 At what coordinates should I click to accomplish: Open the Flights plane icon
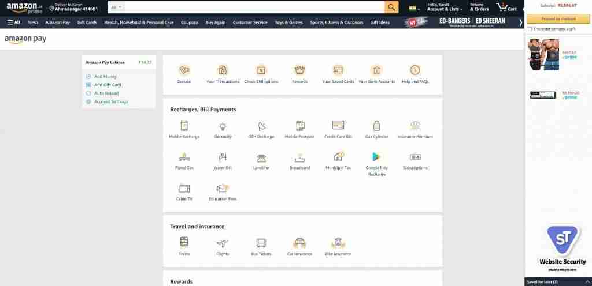[x=223, y=243]
